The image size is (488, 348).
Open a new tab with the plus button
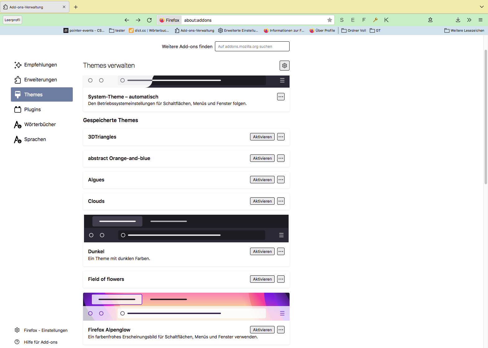[76, 7]
